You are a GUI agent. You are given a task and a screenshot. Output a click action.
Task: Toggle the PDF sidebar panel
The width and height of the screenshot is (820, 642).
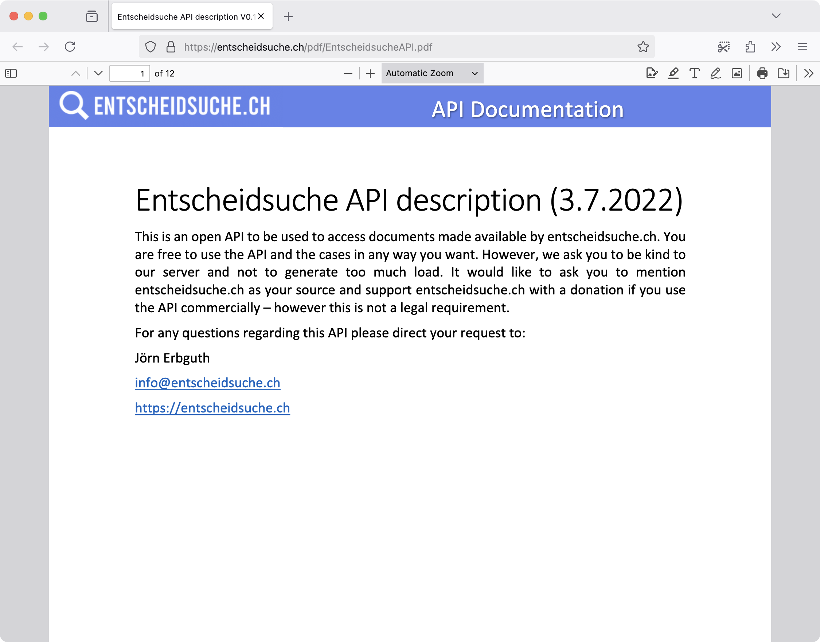click(x=11, y=73)
